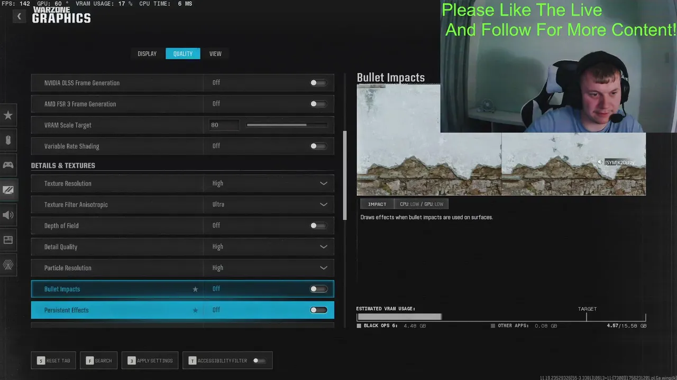Click the TARGET marker label on VRAM bar
This screenshot has width=677, height=380.
point(587,309)
